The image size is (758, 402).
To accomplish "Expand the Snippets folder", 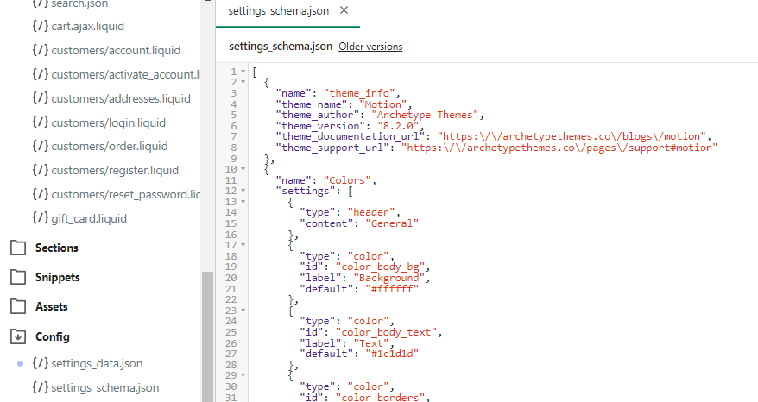I will tap(58, 277).
